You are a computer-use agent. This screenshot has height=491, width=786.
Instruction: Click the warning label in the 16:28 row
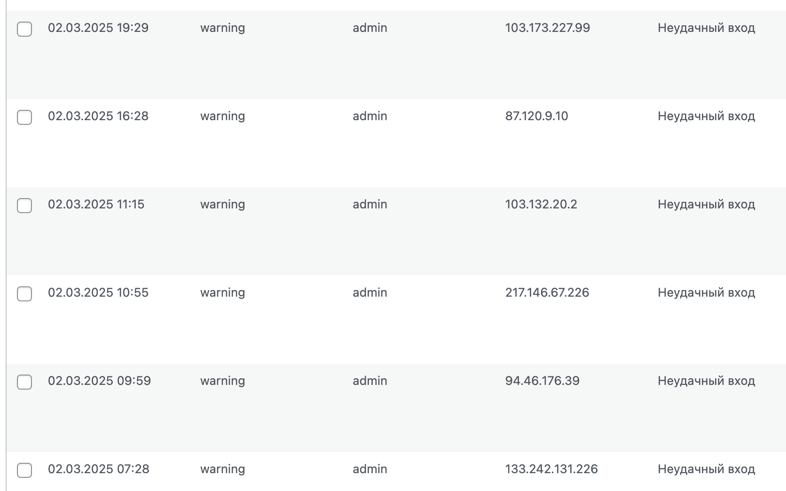[222, 116]
